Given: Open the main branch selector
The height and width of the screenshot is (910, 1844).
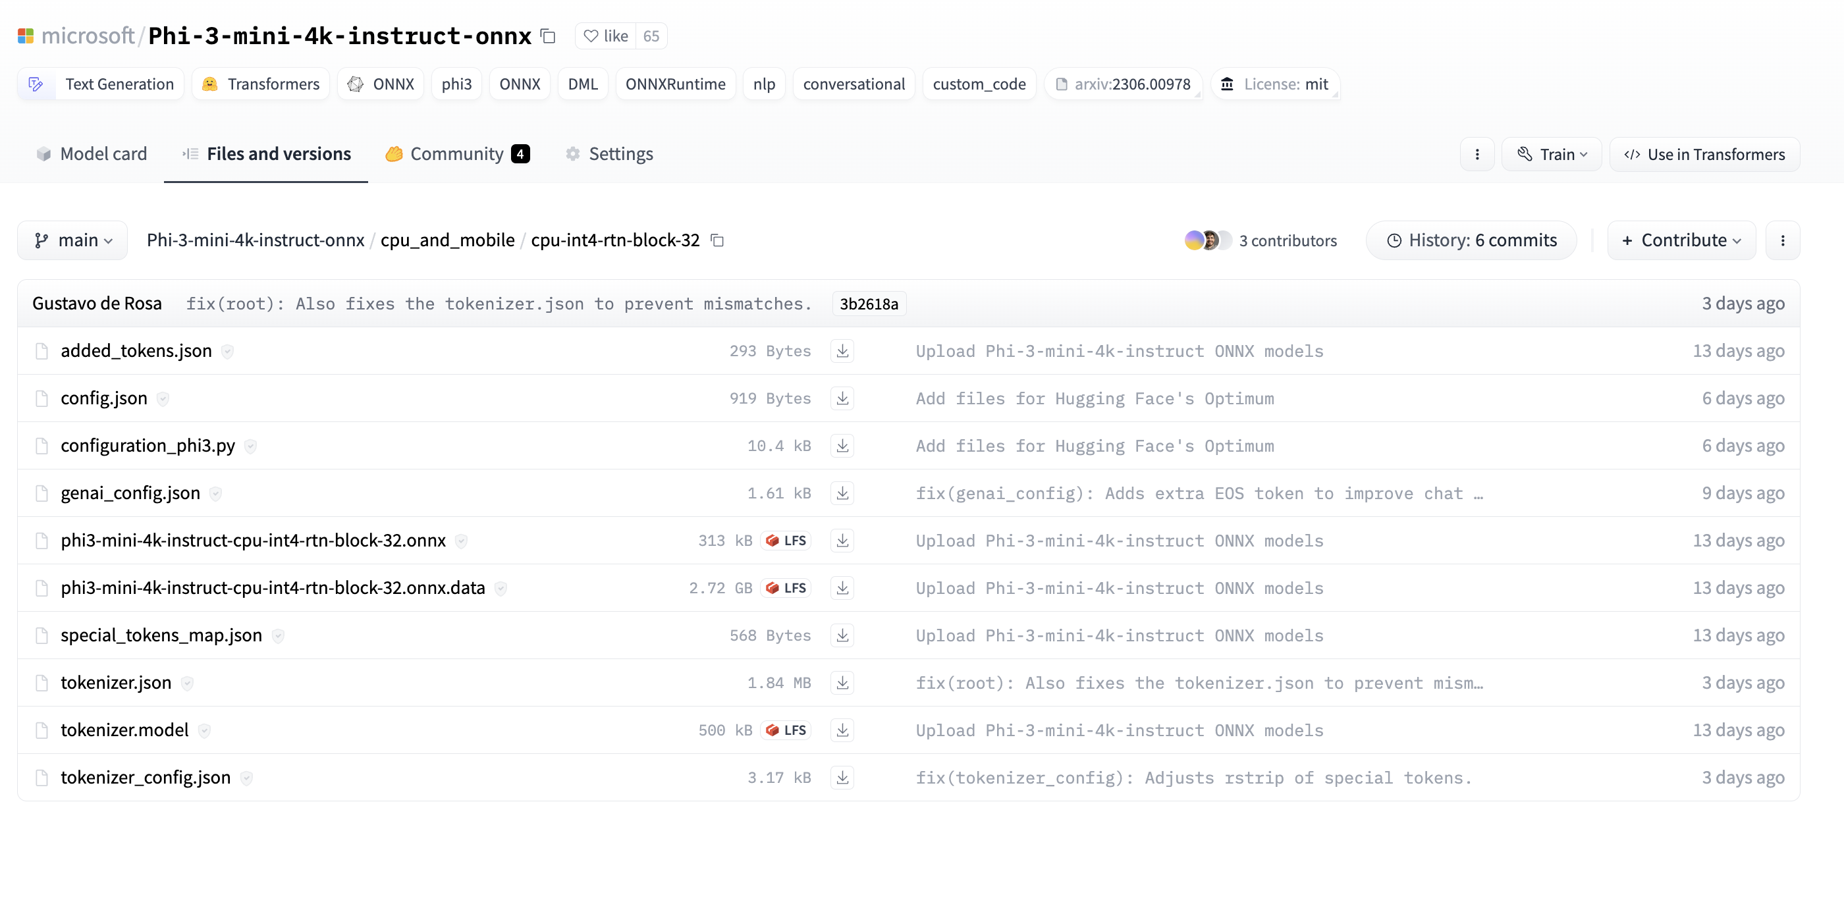Looking at the screenshot, I should [x=73, y=240].
